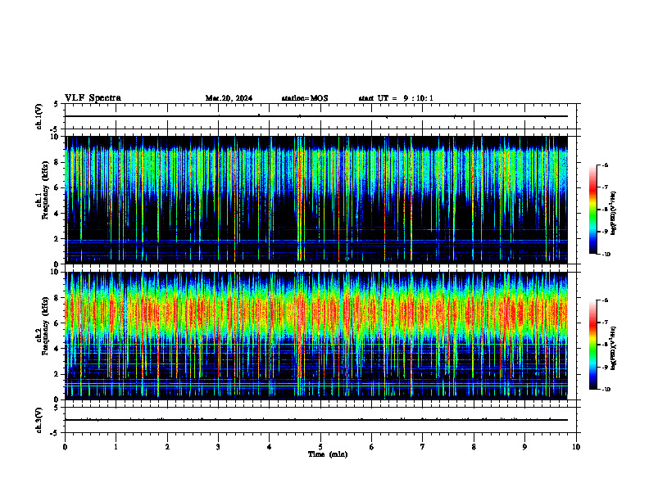Click the time-axis tick label "3"
649x501 pixels.
point(218,447)
